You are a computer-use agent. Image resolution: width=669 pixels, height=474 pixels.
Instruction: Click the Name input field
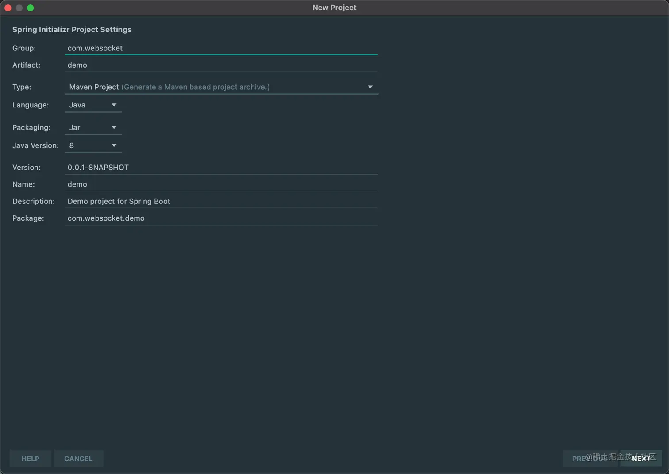221,184
